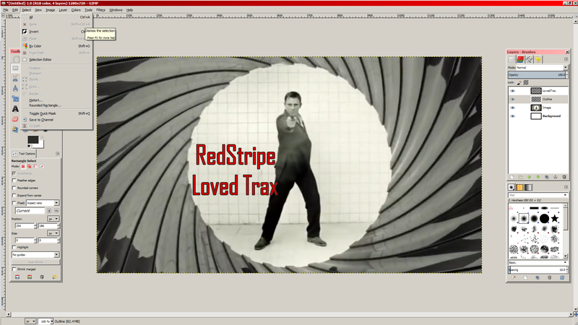
Task: Adjust the layer Opacity slider
Action: pos(538,75)
